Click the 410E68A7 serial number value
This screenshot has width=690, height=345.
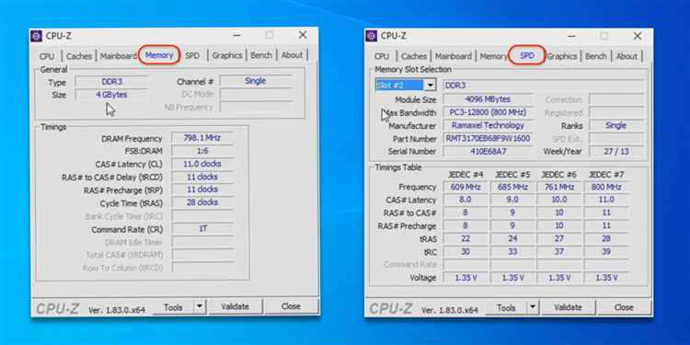click(x=488, y=152)
